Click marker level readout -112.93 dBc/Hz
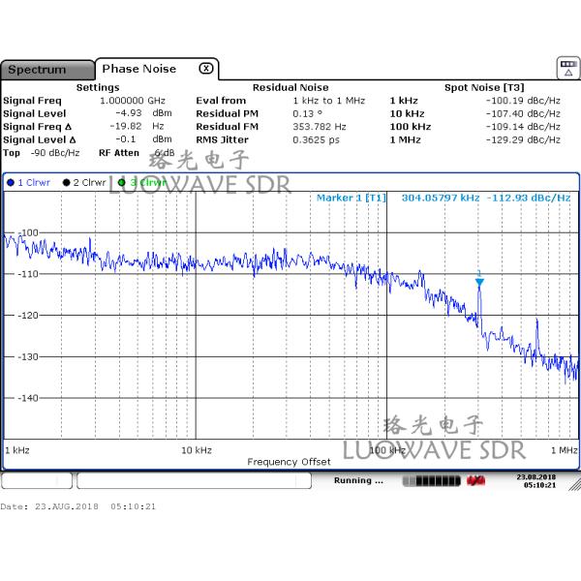This screenshot has height=581, width=581. [529, 198]
